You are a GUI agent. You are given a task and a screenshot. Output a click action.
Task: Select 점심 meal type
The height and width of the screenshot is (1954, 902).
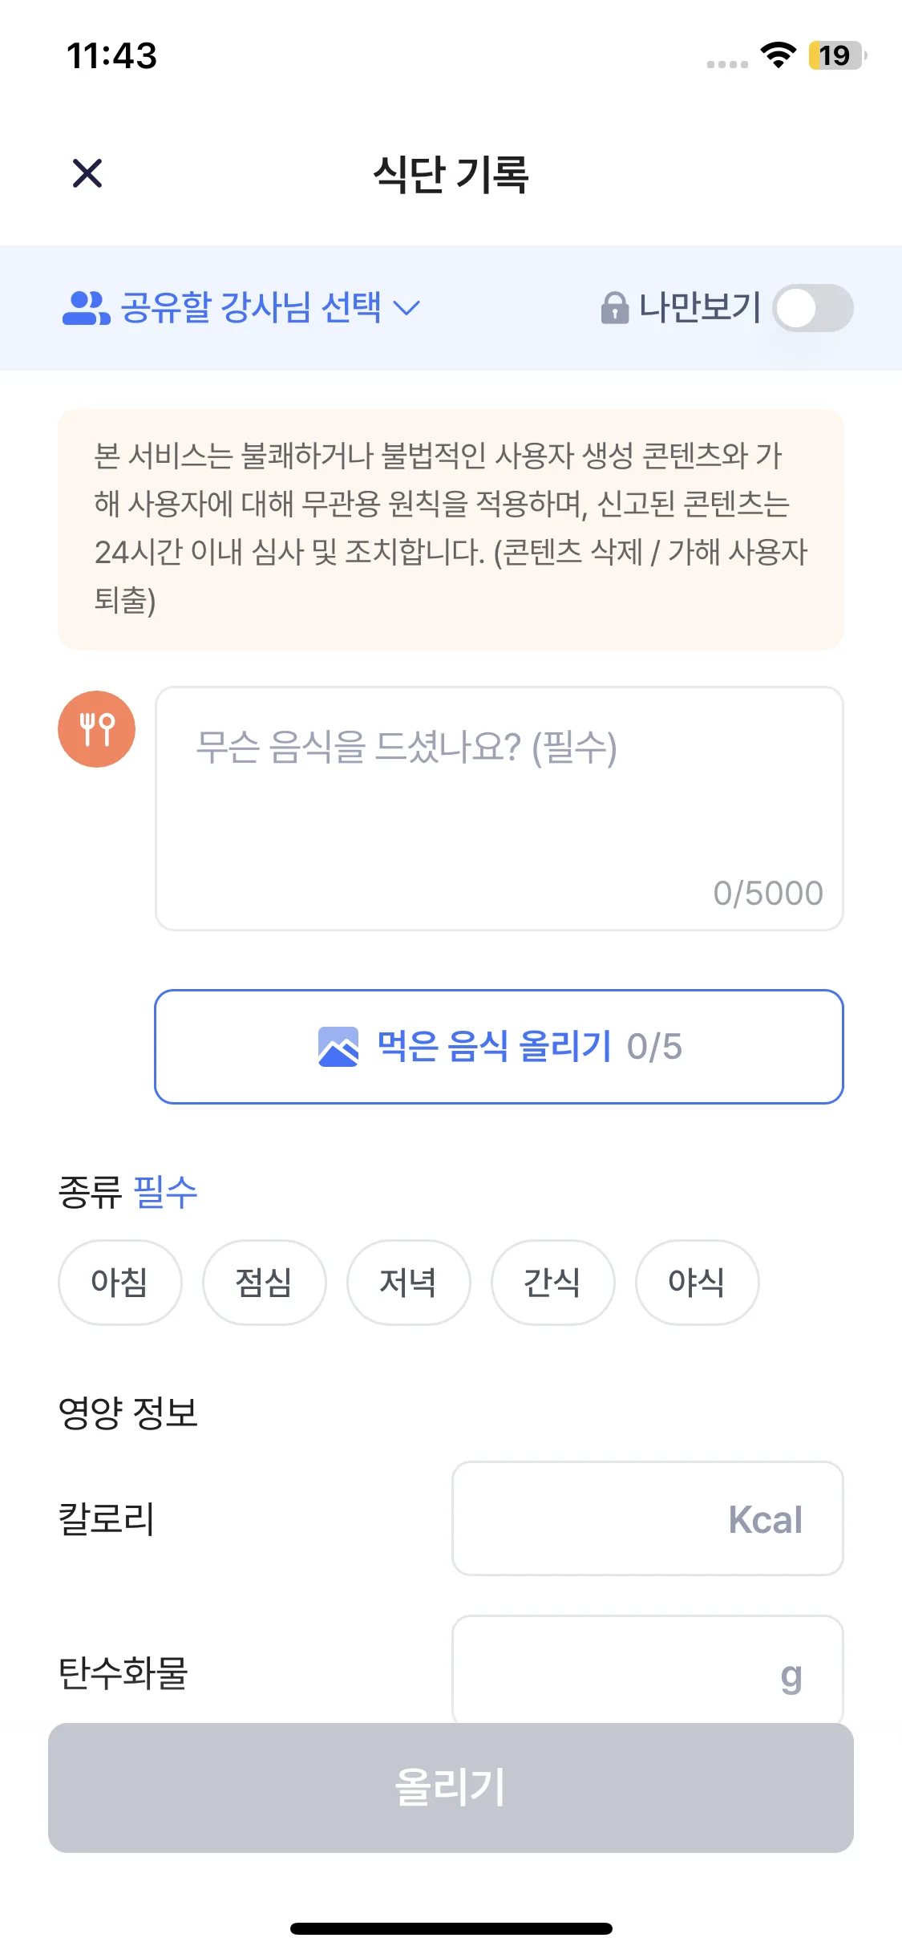(264, 1282)
